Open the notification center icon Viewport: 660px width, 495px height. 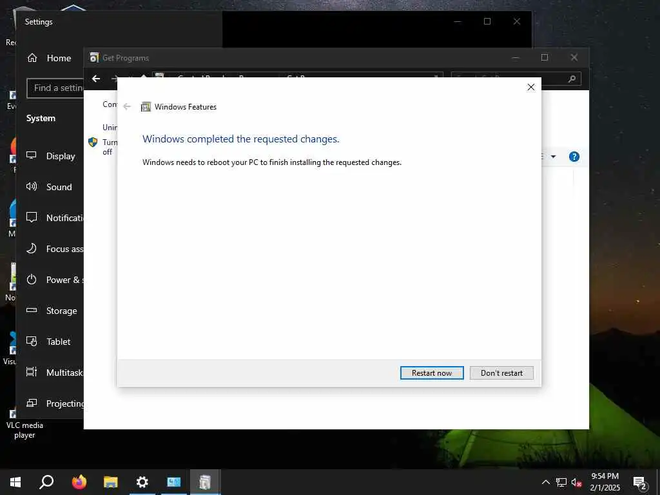pos(639,482)
